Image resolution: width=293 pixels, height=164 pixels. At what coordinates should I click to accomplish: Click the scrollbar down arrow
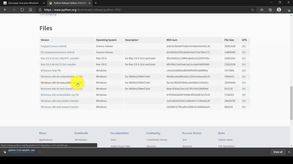(291, 146)
